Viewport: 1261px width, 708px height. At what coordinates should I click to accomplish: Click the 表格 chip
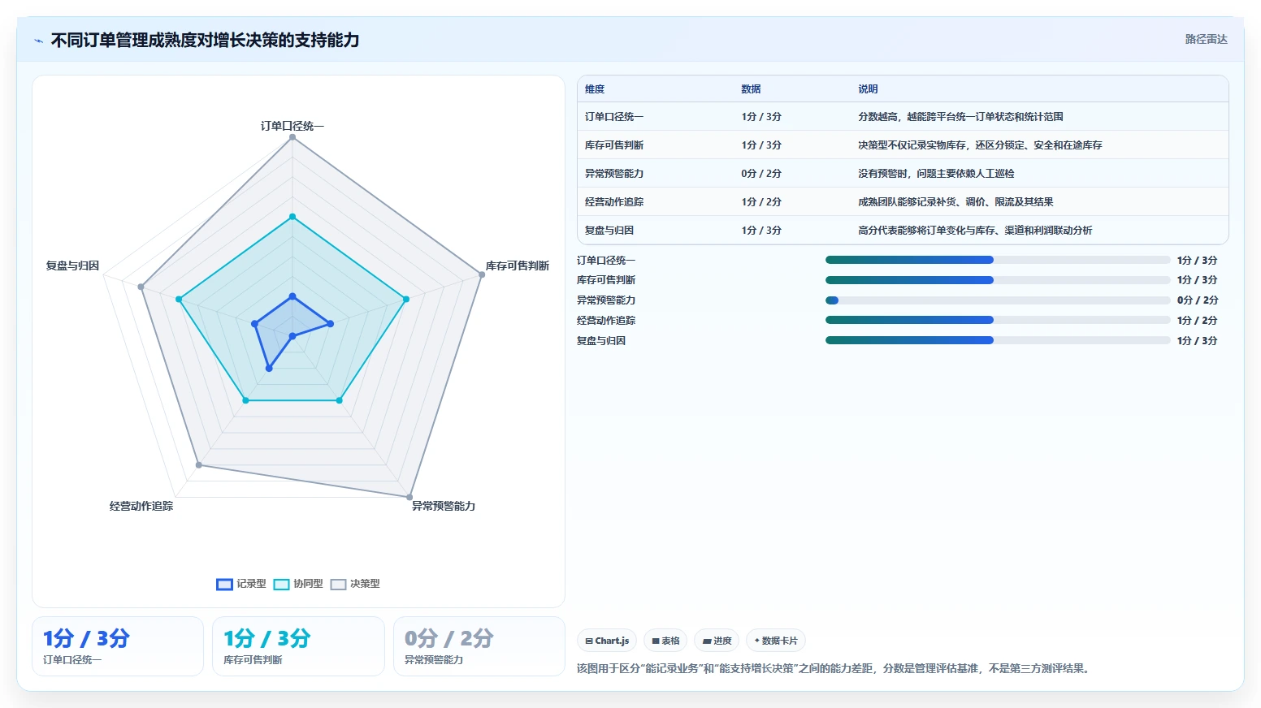[x=665, y=641]
